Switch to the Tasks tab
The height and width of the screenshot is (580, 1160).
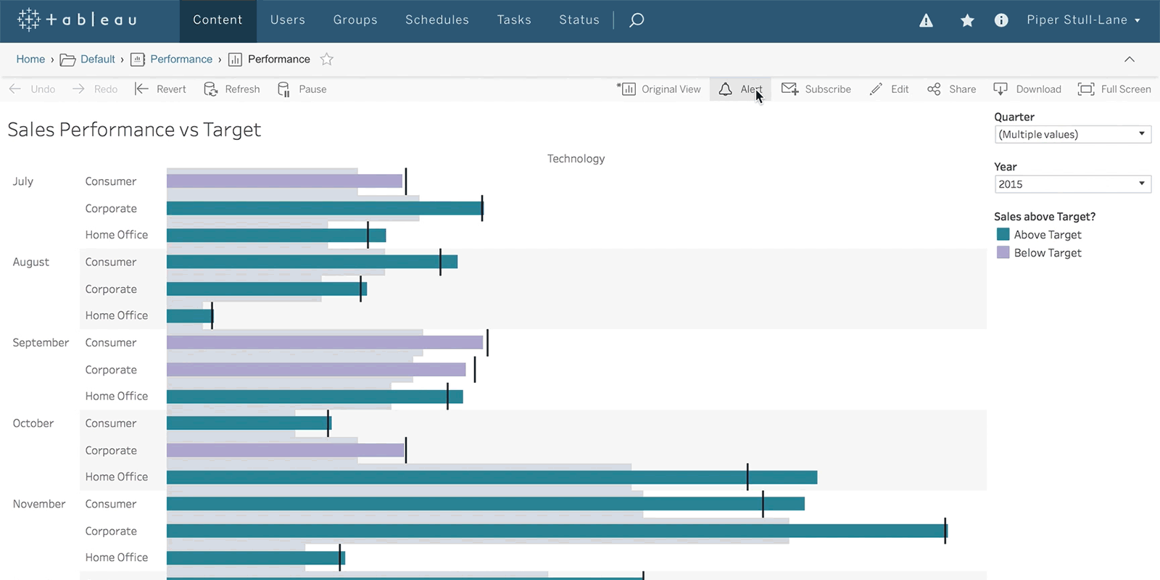514,20
